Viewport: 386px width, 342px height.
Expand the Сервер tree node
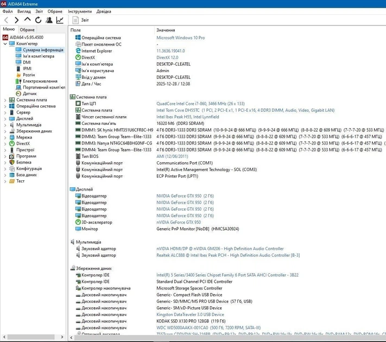[5, 112]
